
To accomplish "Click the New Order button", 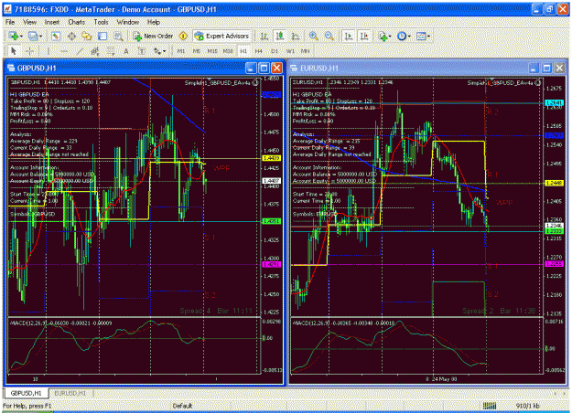I will click(x=153, y=36).
